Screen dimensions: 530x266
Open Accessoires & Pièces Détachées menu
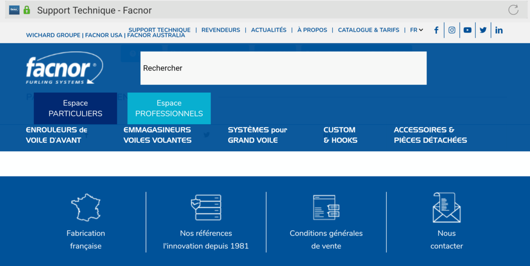pos(430,135)
